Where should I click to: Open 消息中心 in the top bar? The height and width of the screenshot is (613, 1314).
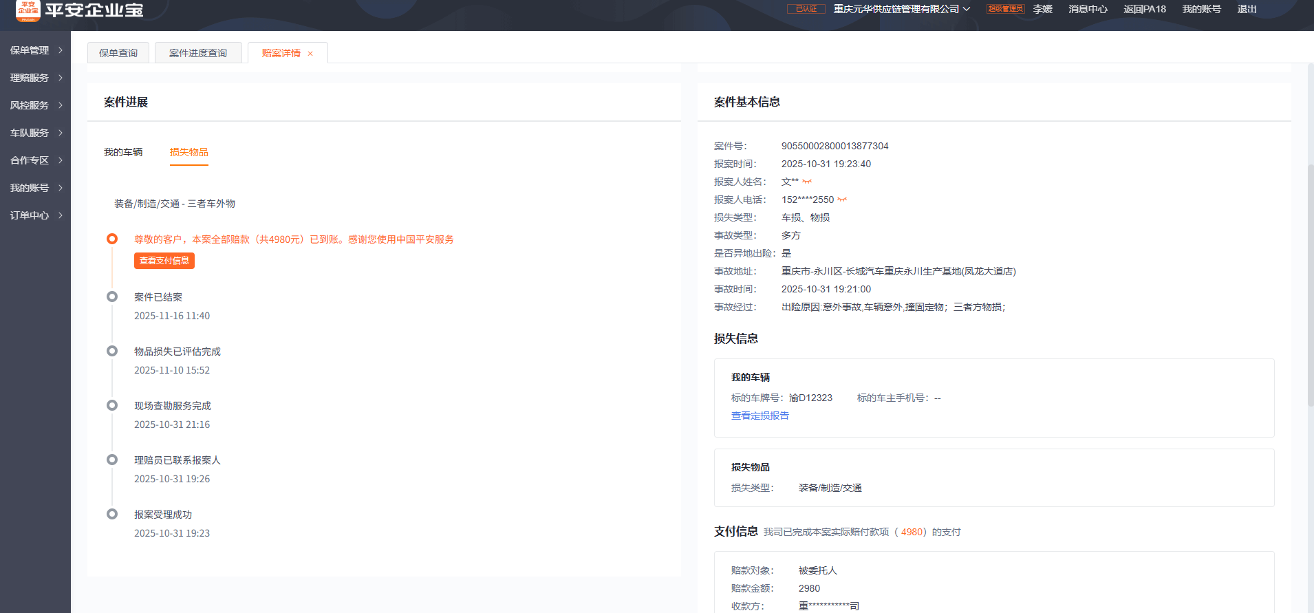pos(1088,9)
